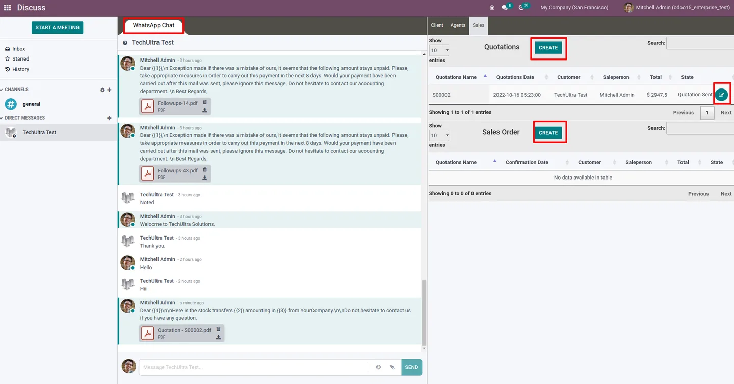Click Mitchell Admin avatar in top bar
Screen dimensions: 734x384
628,8
